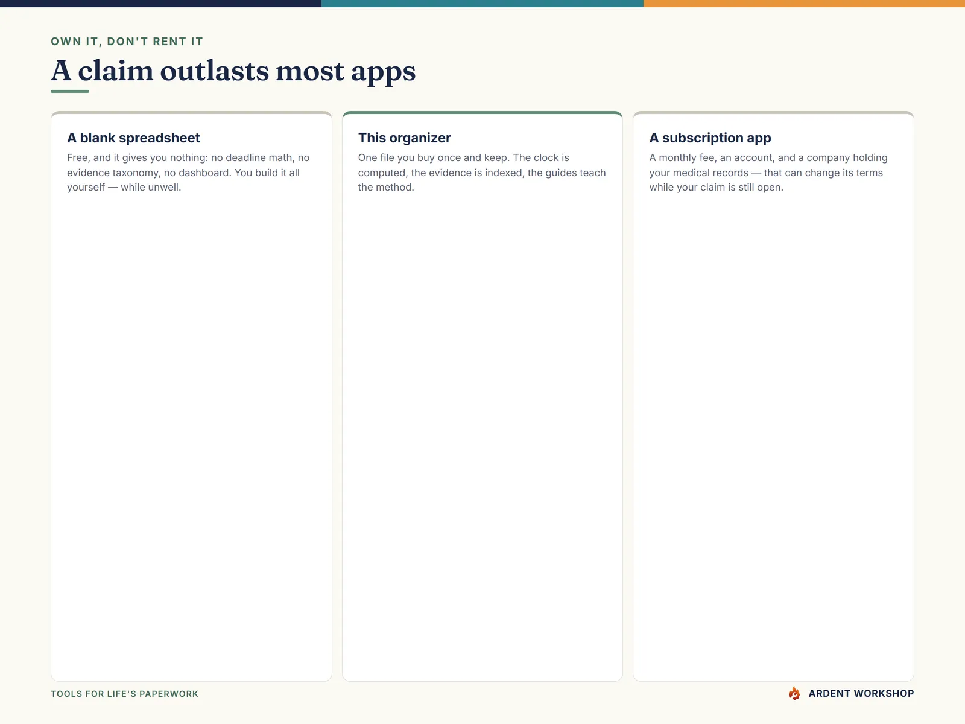This screenshot has width=965, height=724.
Task: Select the 'This organizer' card heading
Action: pyautogui.click(x=404, y=138)
